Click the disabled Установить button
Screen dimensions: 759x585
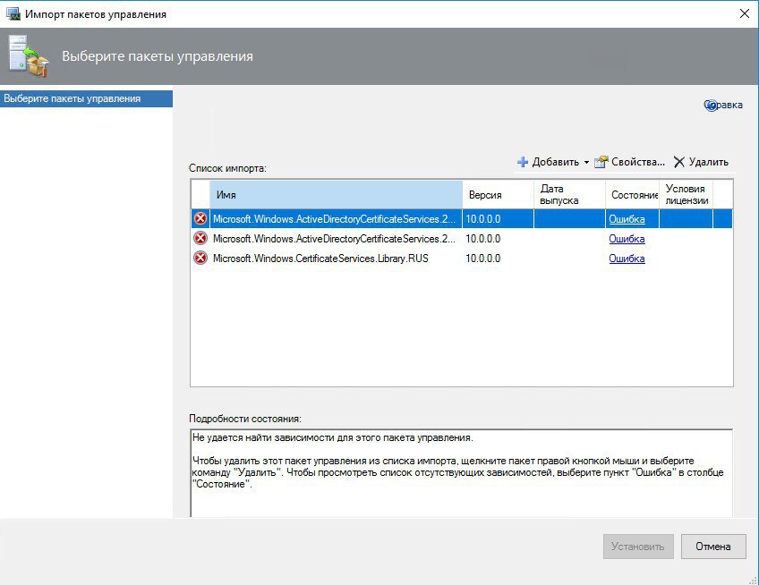coord(638,547)
